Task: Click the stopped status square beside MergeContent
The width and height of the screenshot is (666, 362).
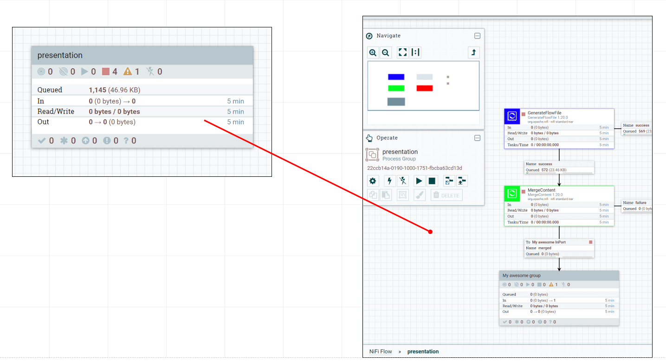Action: (524, 191)
